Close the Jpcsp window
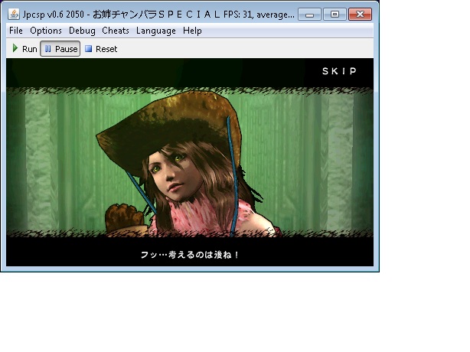The image size is (470, 352). pyautogui.click(x=360, y=15)
